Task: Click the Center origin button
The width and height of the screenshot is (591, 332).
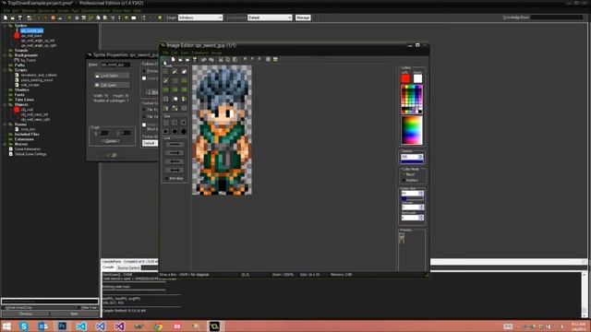Action: point(111,141)
